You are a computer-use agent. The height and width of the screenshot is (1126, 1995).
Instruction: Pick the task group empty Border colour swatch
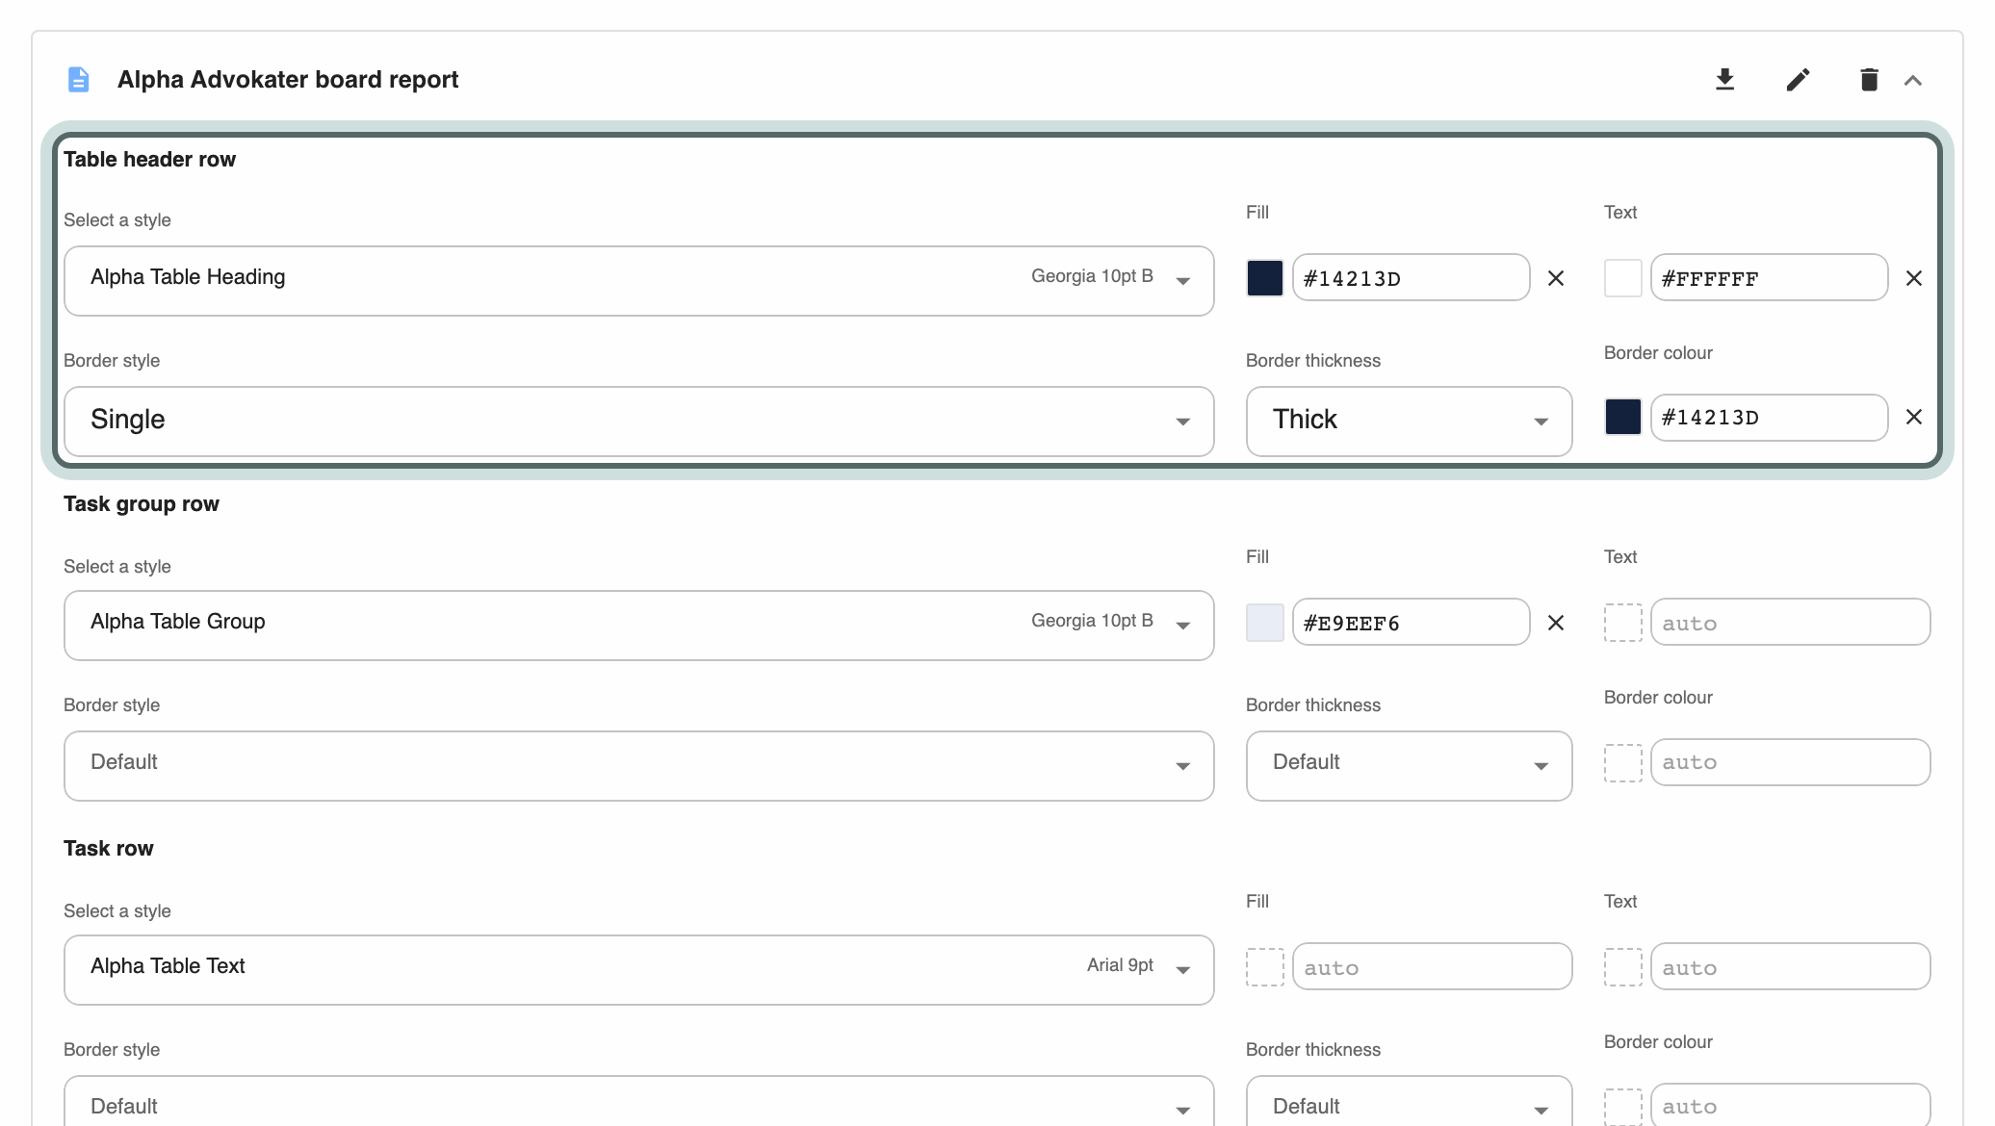[1623, 763]
